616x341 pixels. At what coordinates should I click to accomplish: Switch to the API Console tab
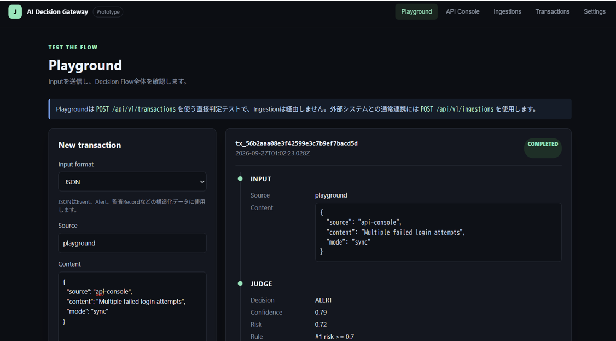[462, 12]
